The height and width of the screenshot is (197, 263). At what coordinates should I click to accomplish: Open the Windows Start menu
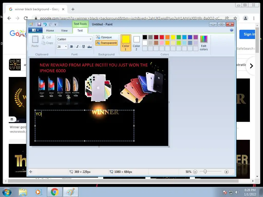(7, 192)
